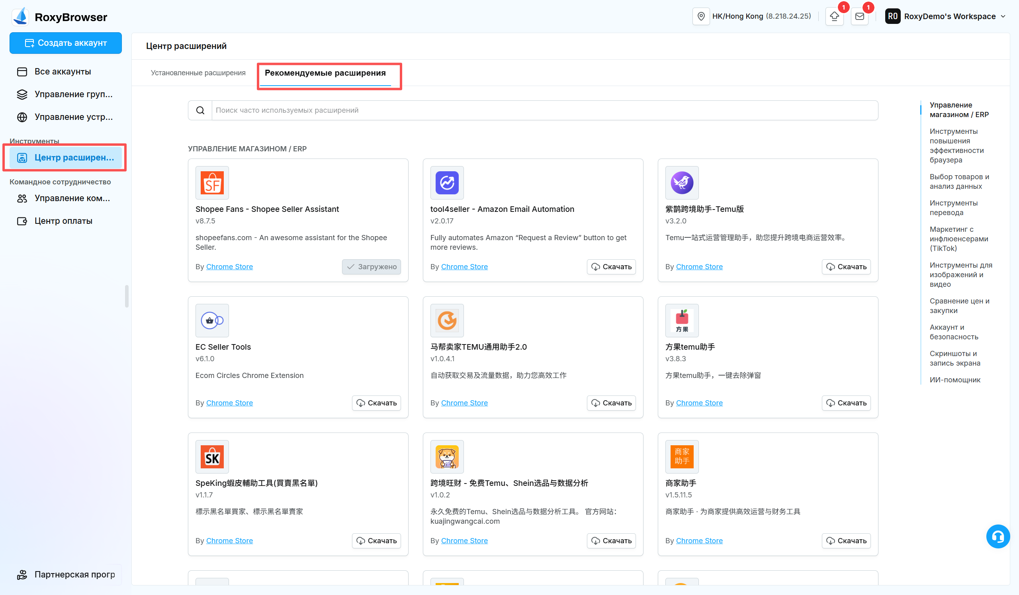Download 马帮卖家TEMU通用助手2.0 extension
1019x595 pixels.
(x=611, y=403)
